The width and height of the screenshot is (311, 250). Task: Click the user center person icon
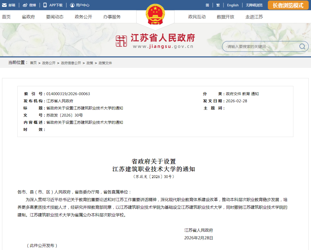click(x=72, y=5)
